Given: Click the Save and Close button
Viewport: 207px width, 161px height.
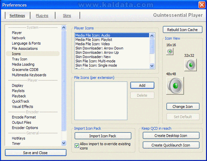Looking at the screenshot, I should (x=36, y=153).
